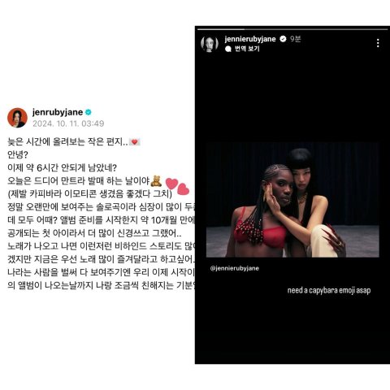Click the teddy bear emoji in message
Image resolution: width=390 pixels, height=390 pixels.
pos(156,181)
